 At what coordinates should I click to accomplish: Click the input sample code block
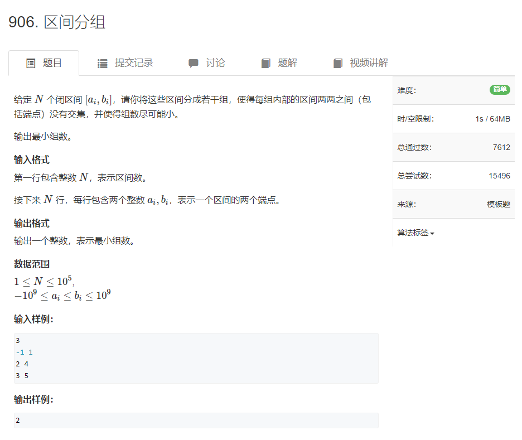195,357
